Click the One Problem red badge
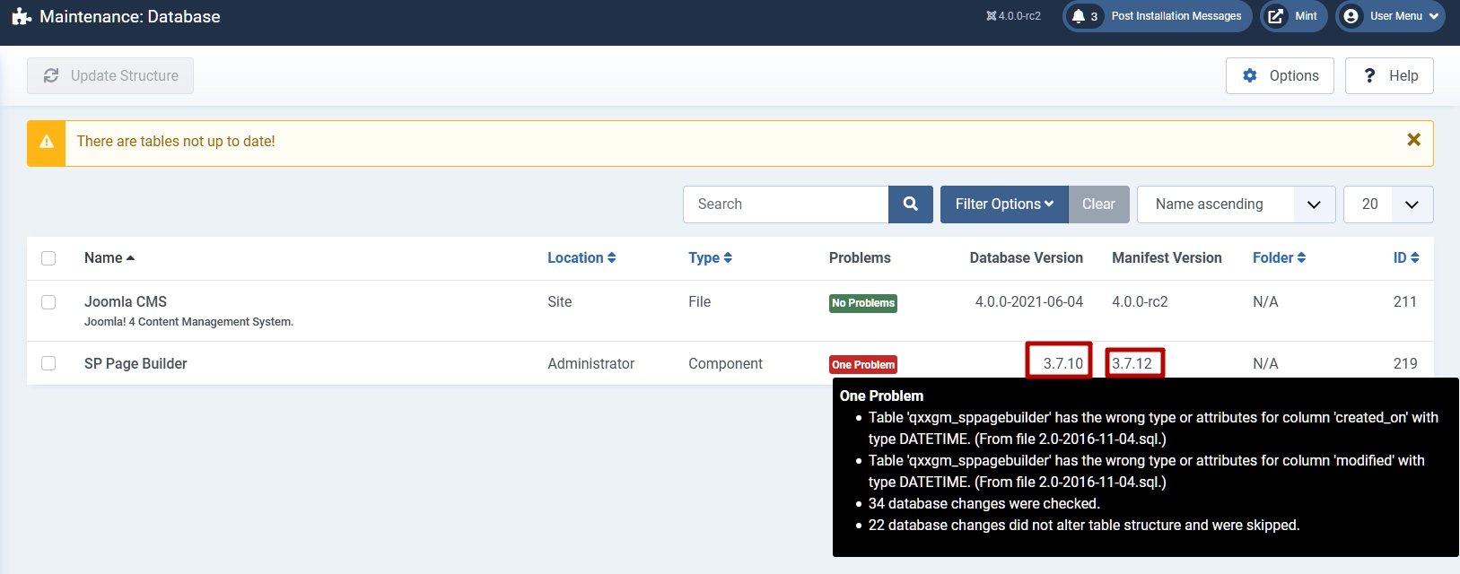 862,365
